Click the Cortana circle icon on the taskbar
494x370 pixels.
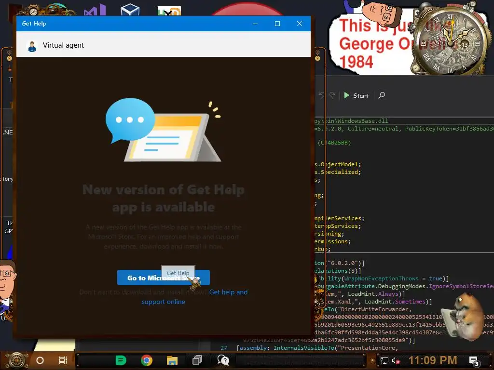tap(40, 360)
